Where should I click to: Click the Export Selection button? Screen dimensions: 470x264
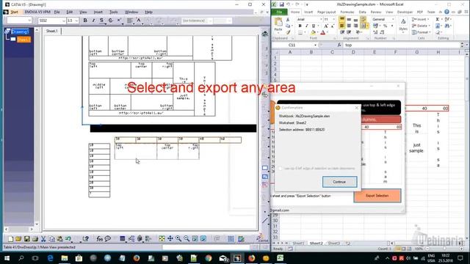[377, 196]
